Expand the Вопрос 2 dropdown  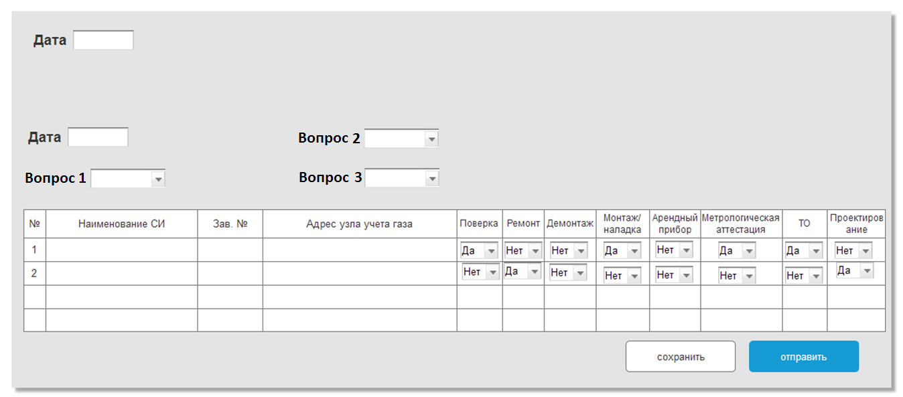[401, 139]
